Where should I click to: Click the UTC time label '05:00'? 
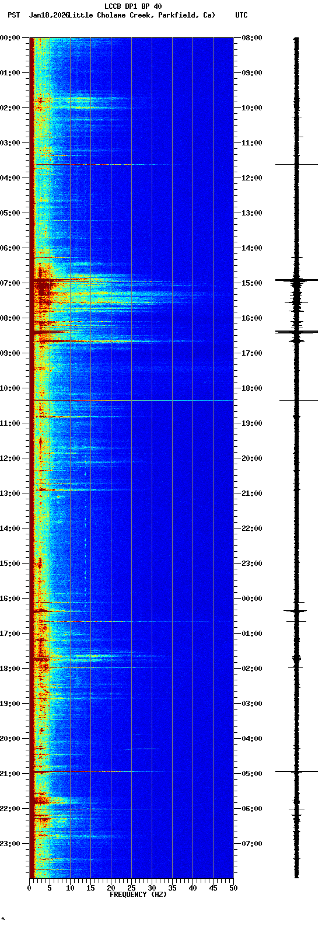pyautogui.click(x=252, y=774)
